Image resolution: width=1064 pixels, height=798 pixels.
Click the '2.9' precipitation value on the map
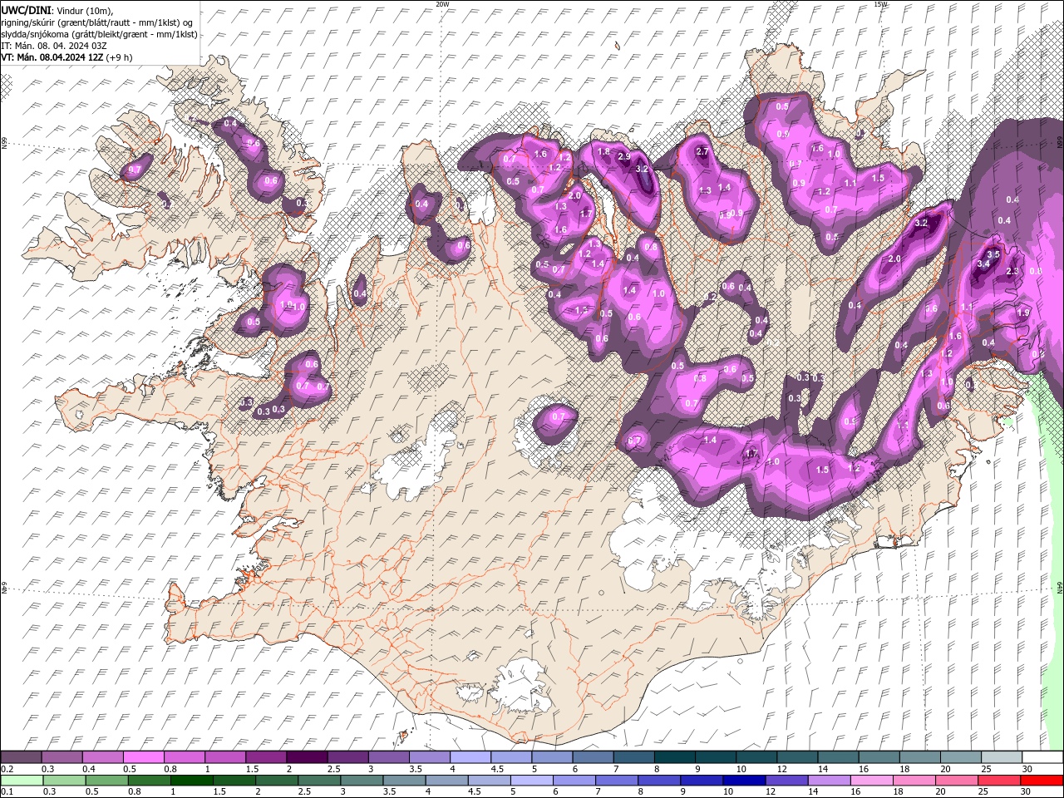pyautogui.click(x=624, y=156)
